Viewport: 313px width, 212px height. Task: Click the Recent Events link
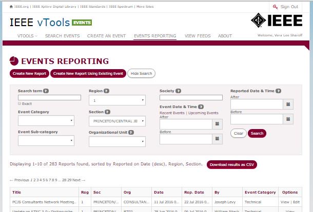pos(172,113)
